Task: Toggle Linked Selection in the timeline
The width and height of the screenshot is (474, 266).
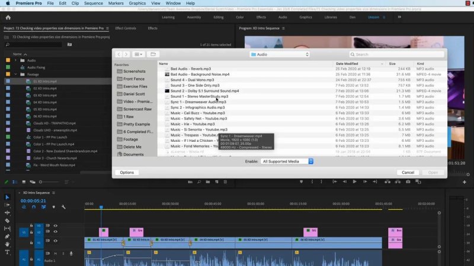Action: point(43,207)
